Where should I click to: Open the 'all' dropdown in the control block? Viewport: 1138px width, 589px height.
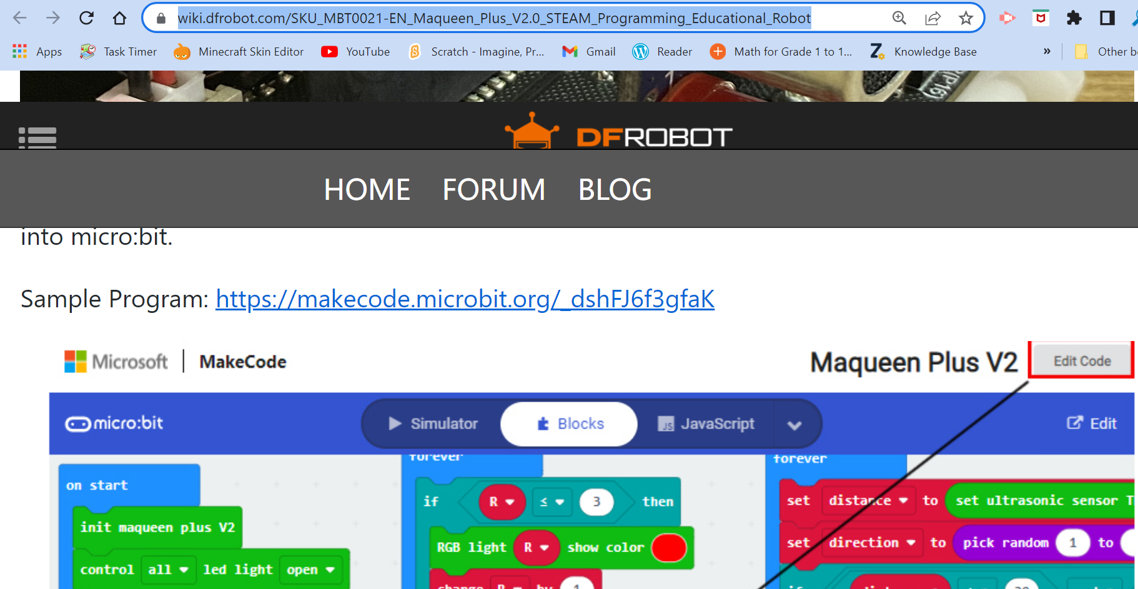pos(167,569)
